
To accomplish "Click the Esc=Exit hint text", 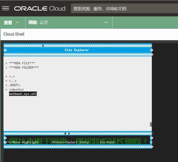I will (x=107, y=142).
